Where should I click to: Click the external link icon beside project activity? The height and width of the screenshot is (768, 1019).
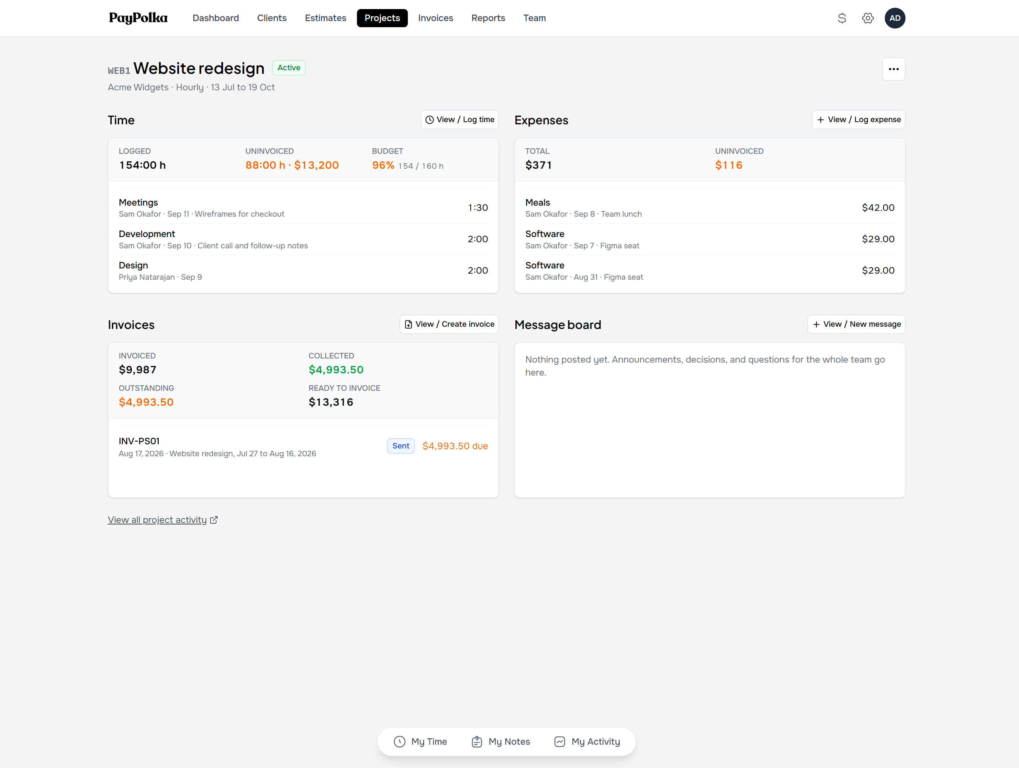(x=214, y=520)
